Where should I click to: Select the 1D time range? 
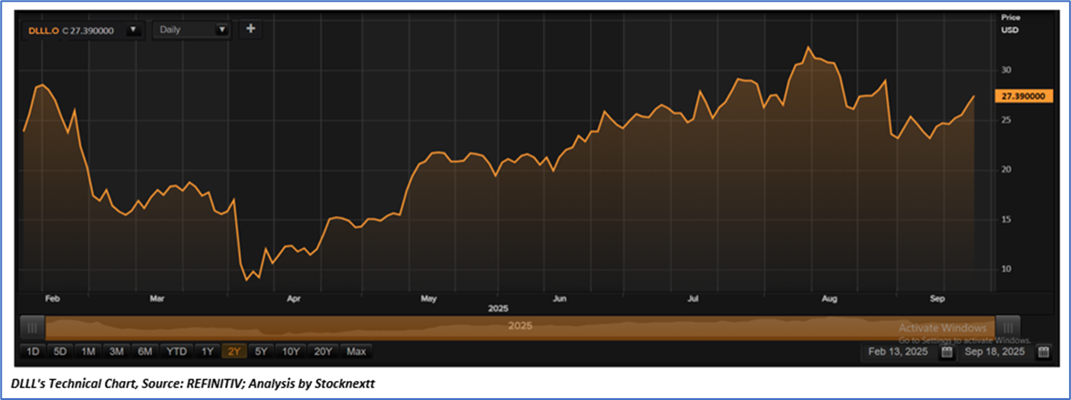point(32,352)
